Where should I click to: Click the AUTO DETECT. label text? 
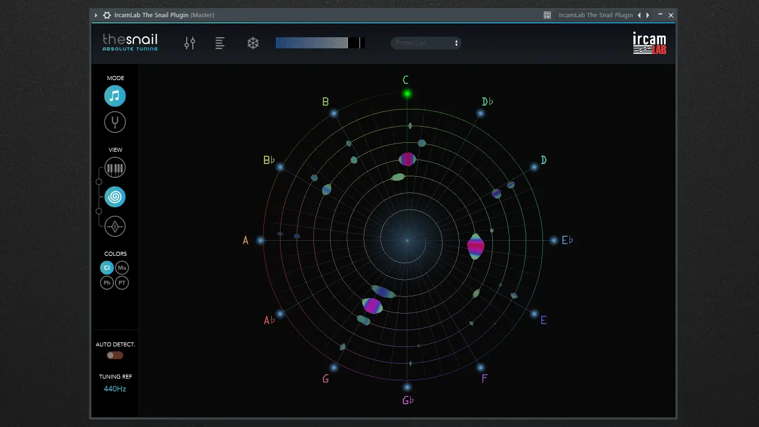(x=116, y=345)
